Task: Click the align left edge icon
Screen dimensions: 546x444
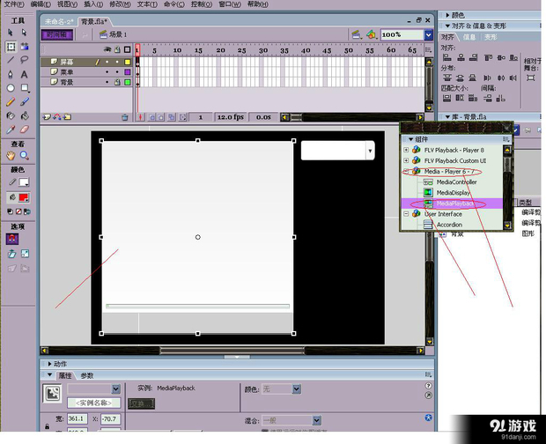Action: click(446, 58)
